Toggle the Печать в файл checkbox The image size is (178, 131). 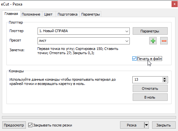pyautogui.click(x=134, y=59)
